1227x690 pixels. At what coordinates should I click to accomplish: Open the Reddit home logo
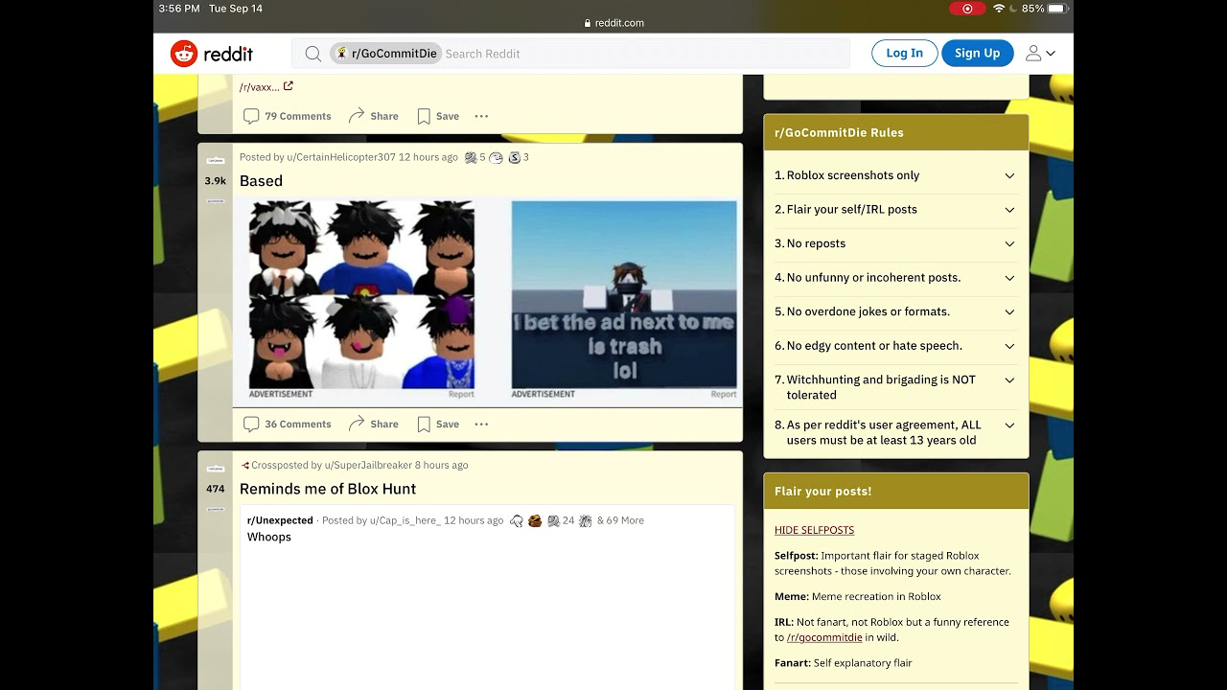point(211,54)
